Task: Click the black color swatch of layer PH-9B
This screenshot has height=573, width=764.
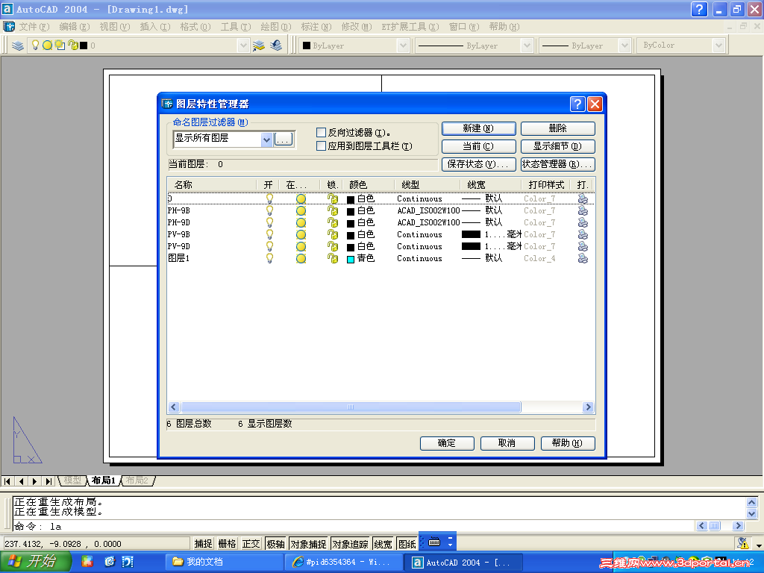Action: (351, 211)
